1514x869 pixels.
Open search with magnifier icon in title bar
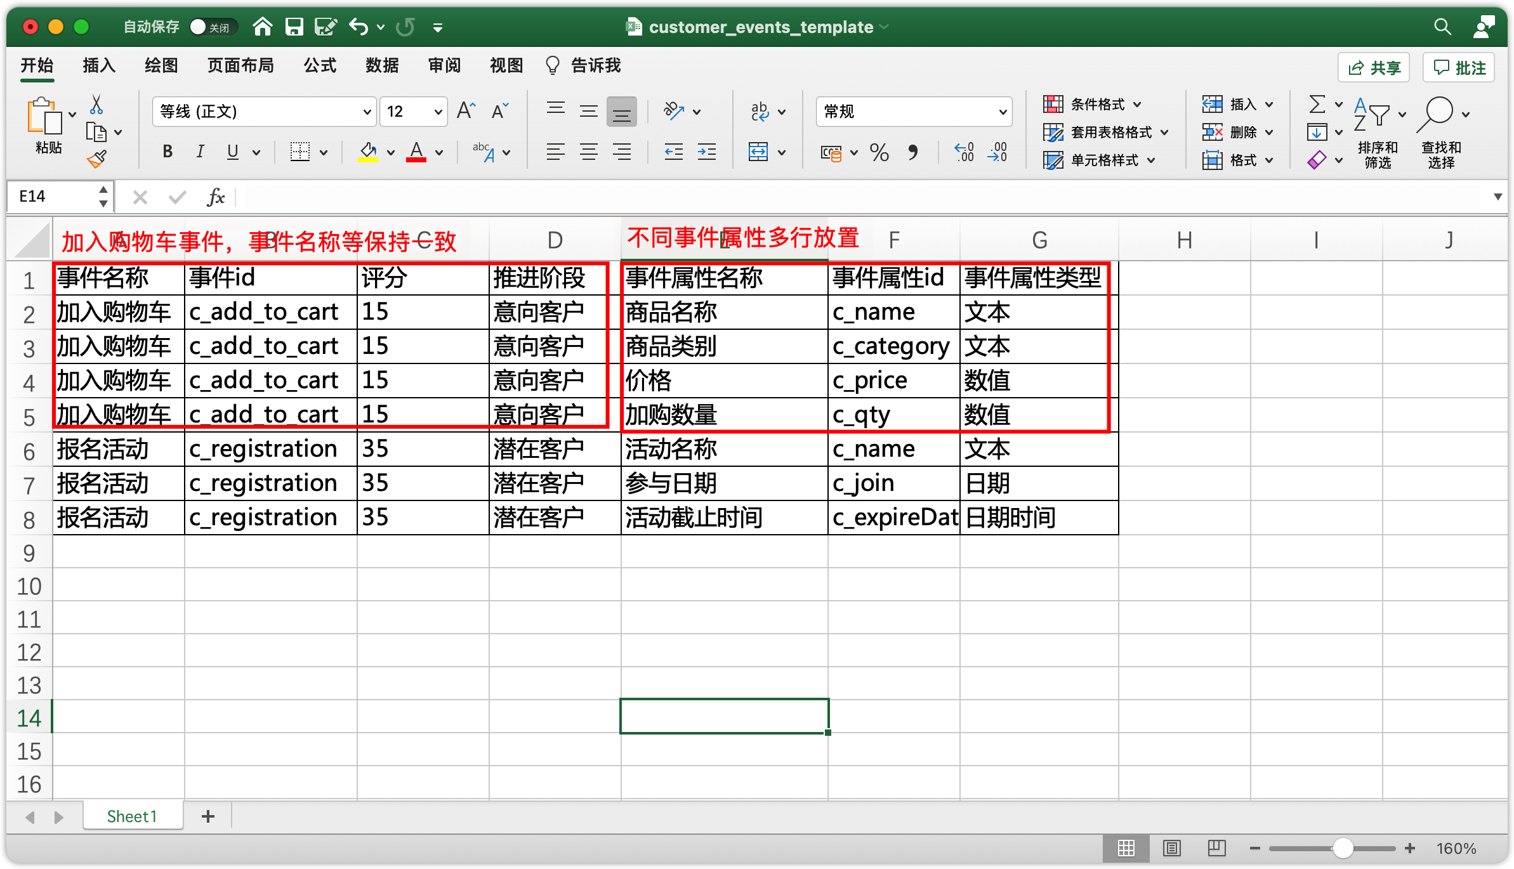(1442, 27)
